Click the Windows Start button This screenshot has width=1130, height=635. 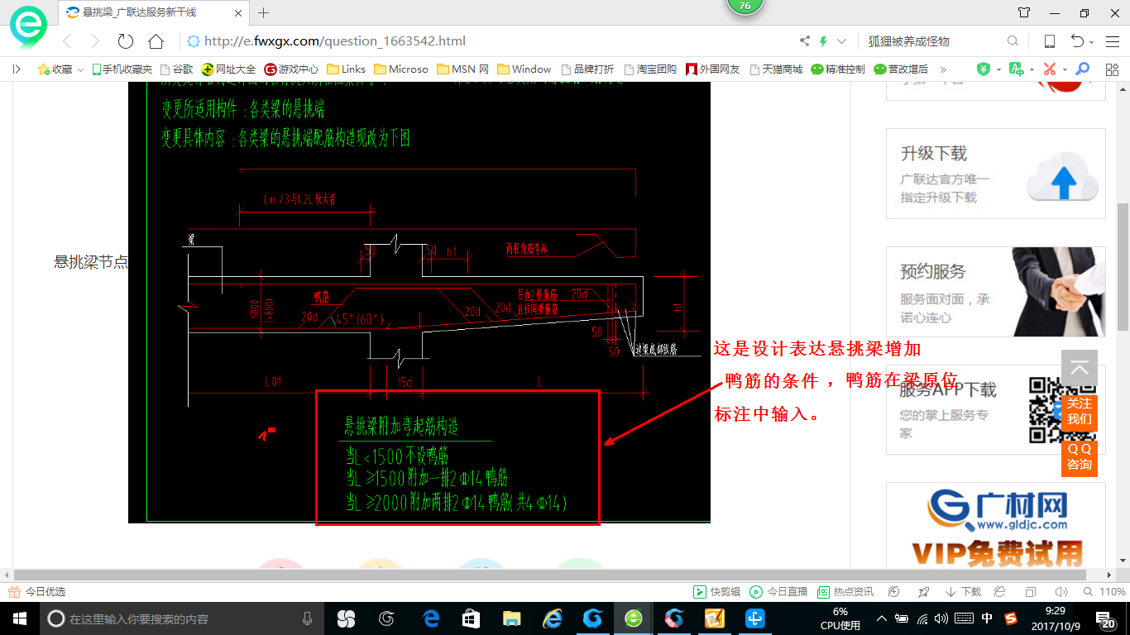coord(18,618)
